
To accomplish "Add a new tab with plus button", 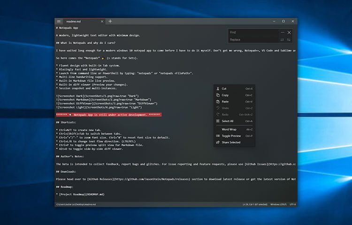I will click(x=110, y=22).
